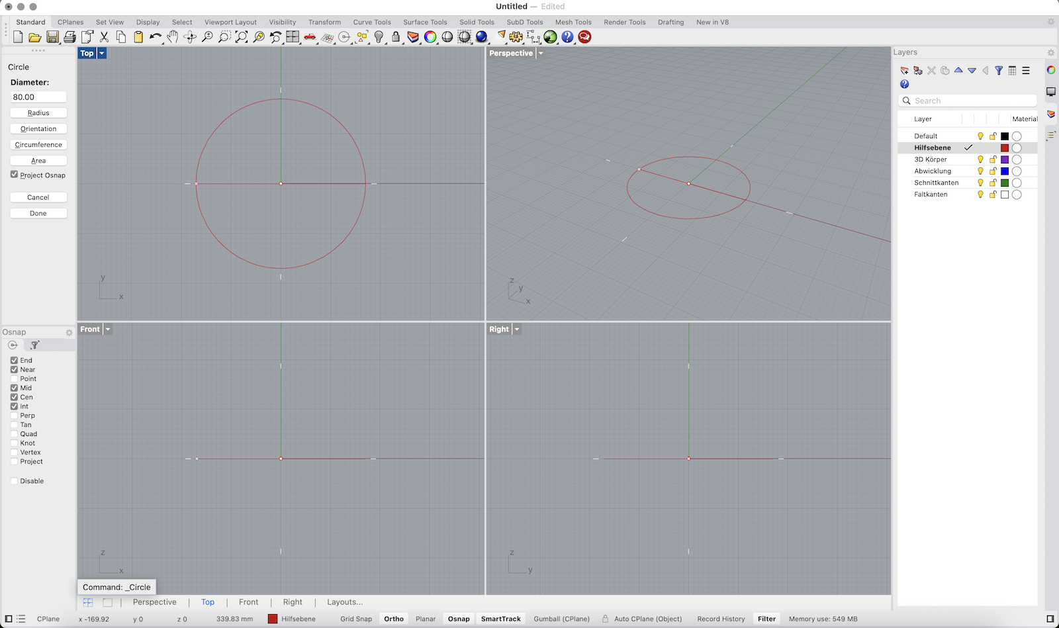
Task: Check the Disable osnap checkbox
Action: click(14, 481)
